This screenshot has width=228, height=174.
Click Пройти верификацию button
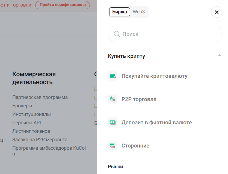[63, 5]
